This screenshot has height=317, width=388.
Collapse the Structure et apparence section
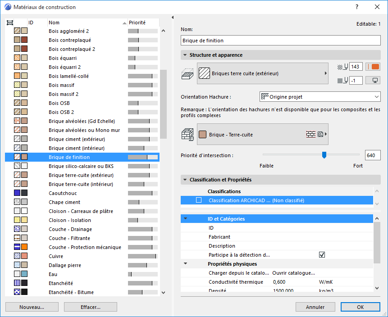[185, 55]
